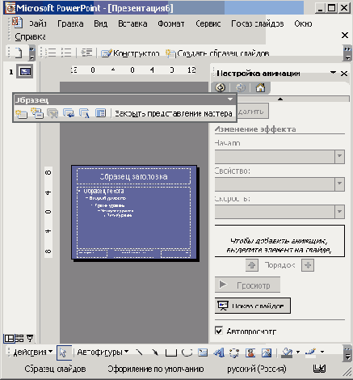Switch to normal view button

click(x=9, y=338)
